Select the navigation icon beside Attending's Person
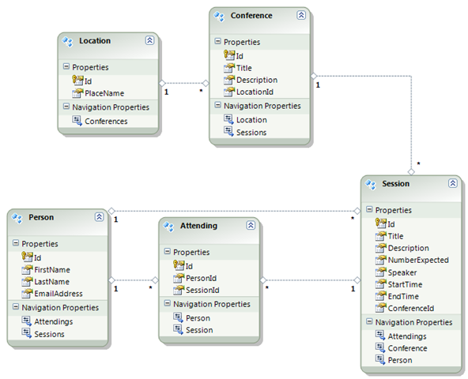Image resolution: width=468 pixels, height=379 pixels. point(179,317)
